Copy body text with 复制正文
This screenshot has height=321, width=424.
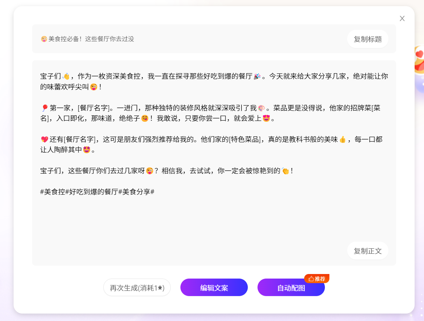[x=367, y=251]
